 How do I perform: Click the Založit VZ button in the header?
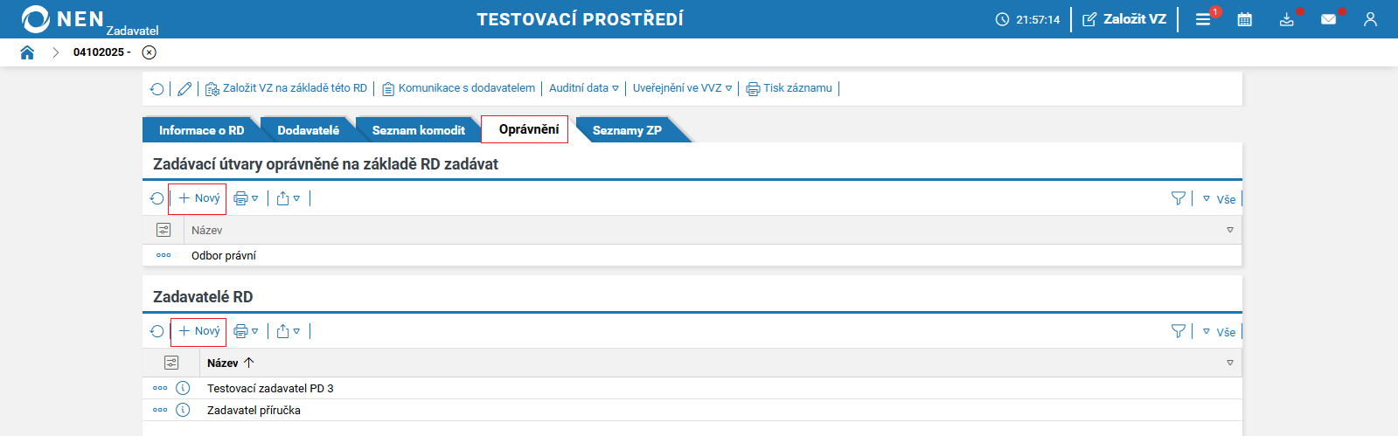[1124, 19]
